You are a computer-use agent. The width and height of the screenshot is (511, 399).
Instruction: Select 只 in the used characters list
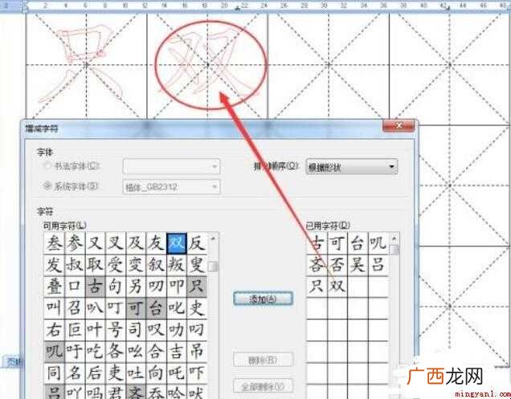coord(317,287)
